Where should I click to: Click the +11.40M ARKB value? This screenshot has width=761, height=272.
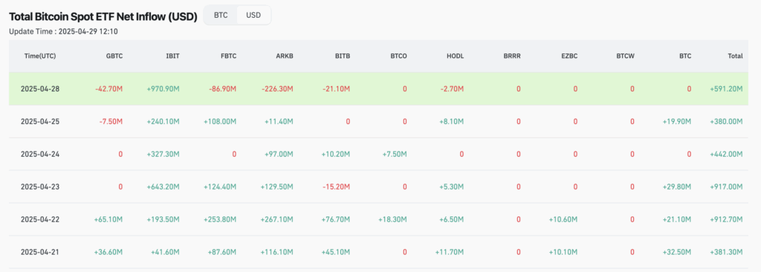tap(279, 121)
